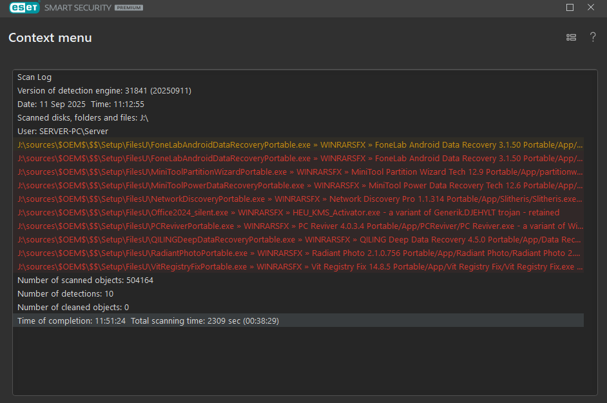
Task: Select the Office2024_silent.exe detection row
Action: (298, 213)
